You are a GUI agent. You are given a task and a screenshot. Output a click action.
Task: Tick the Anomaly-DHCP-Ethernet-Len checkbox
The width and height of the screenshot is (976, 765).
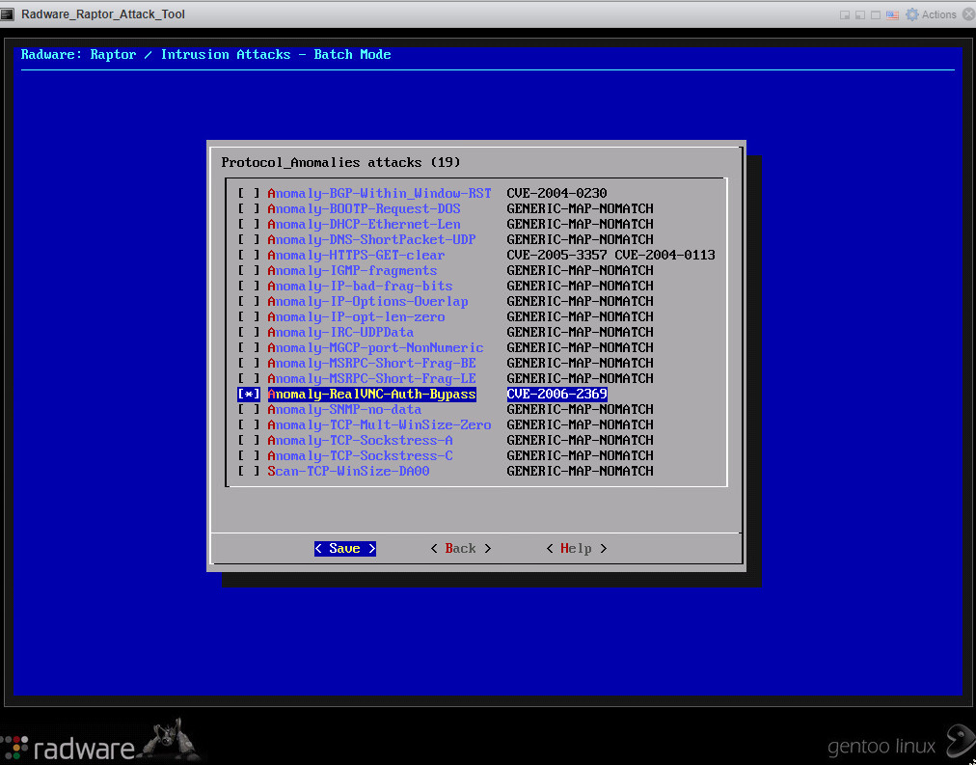(x=249, y=225)
